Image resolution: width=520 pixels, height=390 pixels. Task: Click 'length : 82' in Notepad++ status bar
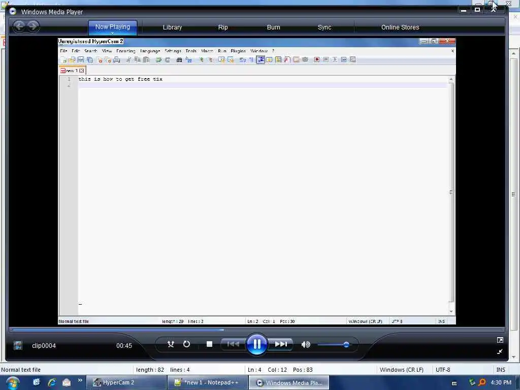click(x=150, y=370)
